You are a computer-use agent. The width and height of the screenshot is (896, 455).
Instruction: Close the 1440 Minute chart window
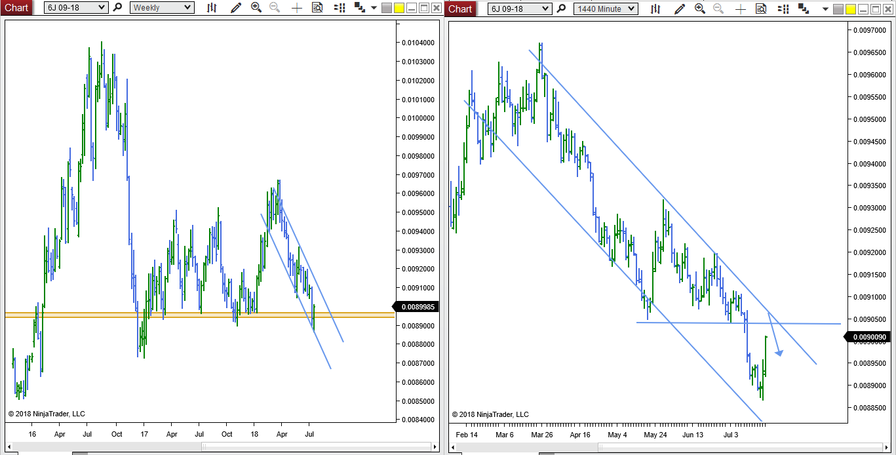coord(887,9)
